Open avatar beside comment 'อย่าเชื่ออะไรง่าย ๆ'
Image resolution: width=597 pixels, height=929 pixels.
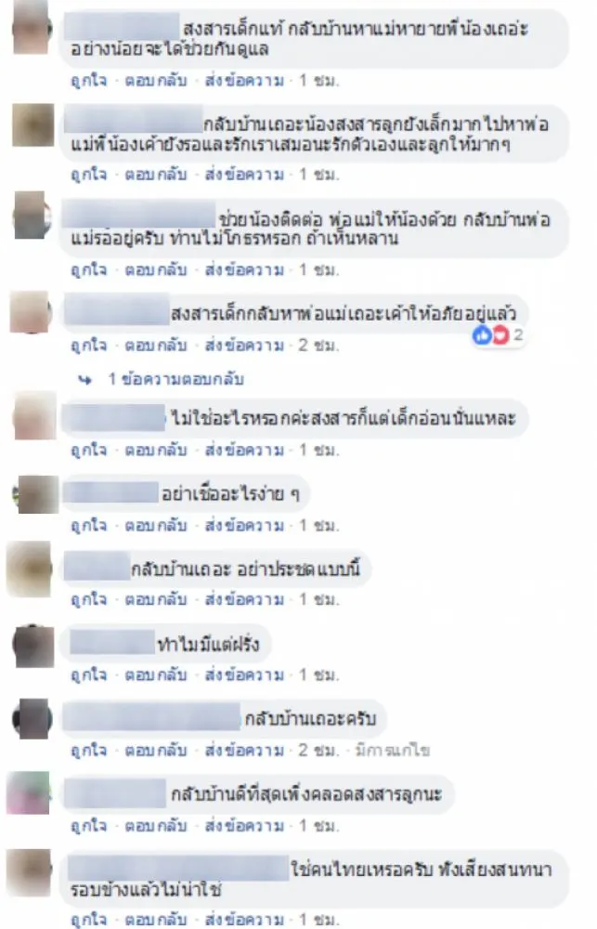(37, 494)
